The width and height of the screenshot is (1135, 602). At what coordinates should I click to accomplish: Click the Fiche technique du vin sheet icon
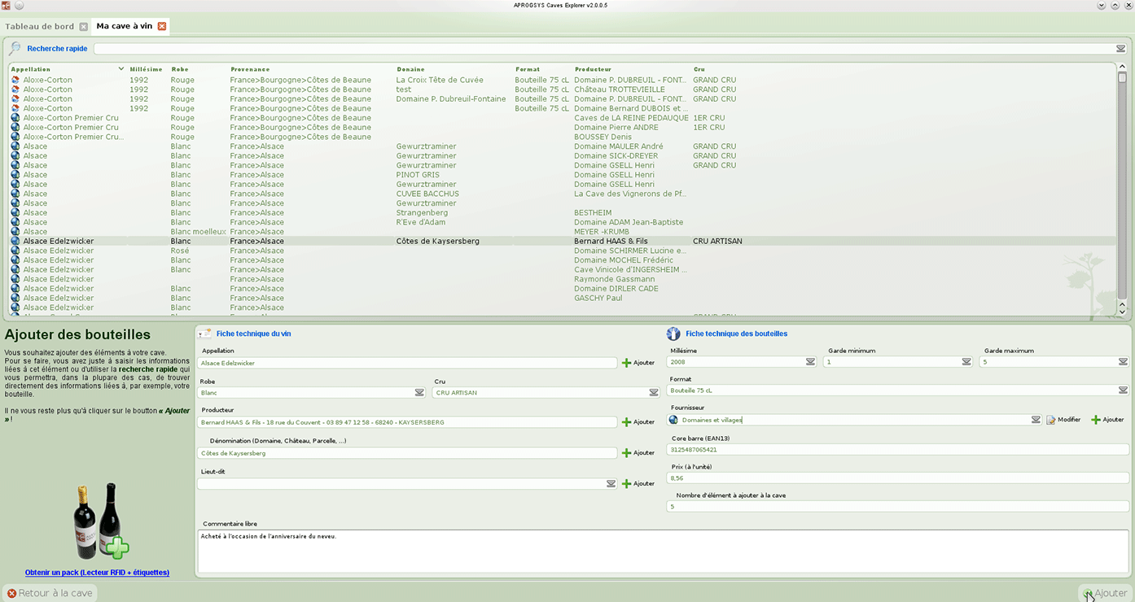tap(205, 334)
